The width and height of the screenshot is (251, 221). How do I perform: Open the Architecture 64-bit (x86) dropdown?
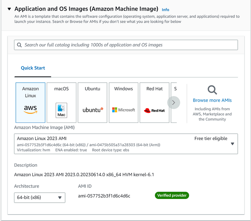pos(40,198)
